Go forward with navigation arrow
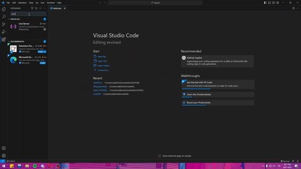Image resolution: width=301 pixels, height=169 pixels. 105,3
